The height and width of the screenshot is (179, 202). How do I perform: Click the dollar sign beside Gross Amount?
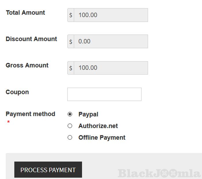pyautogui.click(x=71, y=68)
